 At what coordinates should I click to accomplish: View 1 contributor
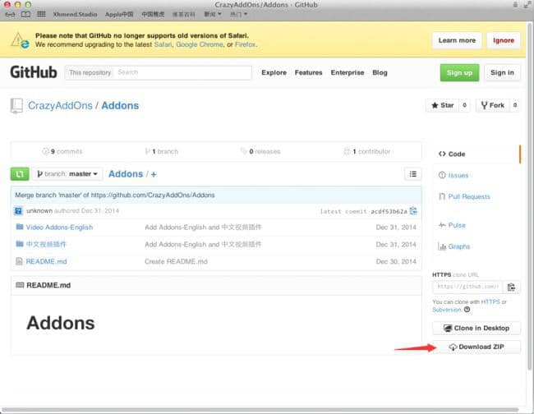click(367, 151)
